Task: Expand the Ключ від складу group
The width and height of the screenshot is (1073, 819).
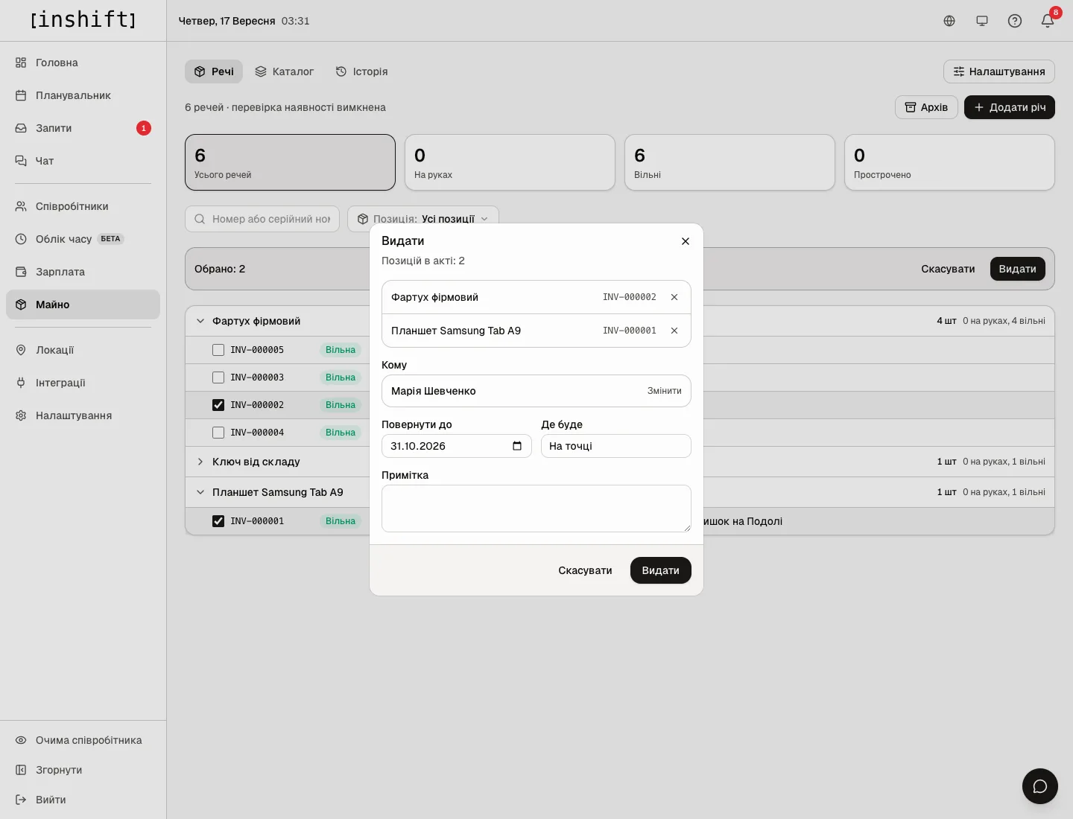Action: (x=200, y=462)
